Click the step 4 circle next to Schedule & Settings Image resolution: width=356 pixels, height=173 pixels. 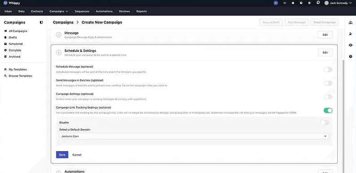coord(59,53)
